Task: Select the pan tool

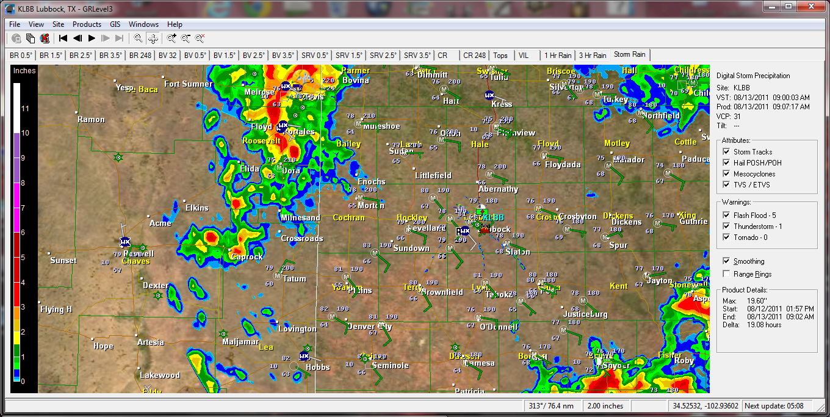Action: coord(154,38)
